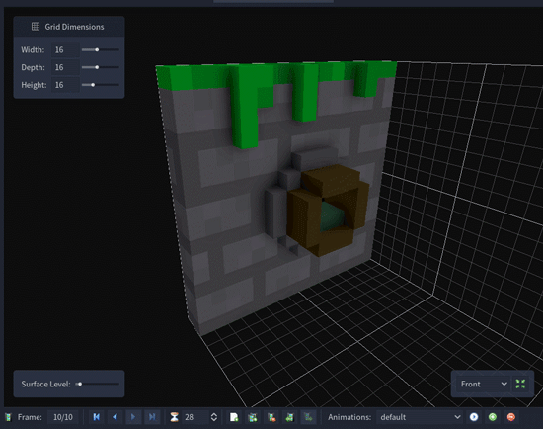The height and width of the screenshot is (429, 543).
Task: Click the last frame toolbar icon
Action: [x=308, y=417]
